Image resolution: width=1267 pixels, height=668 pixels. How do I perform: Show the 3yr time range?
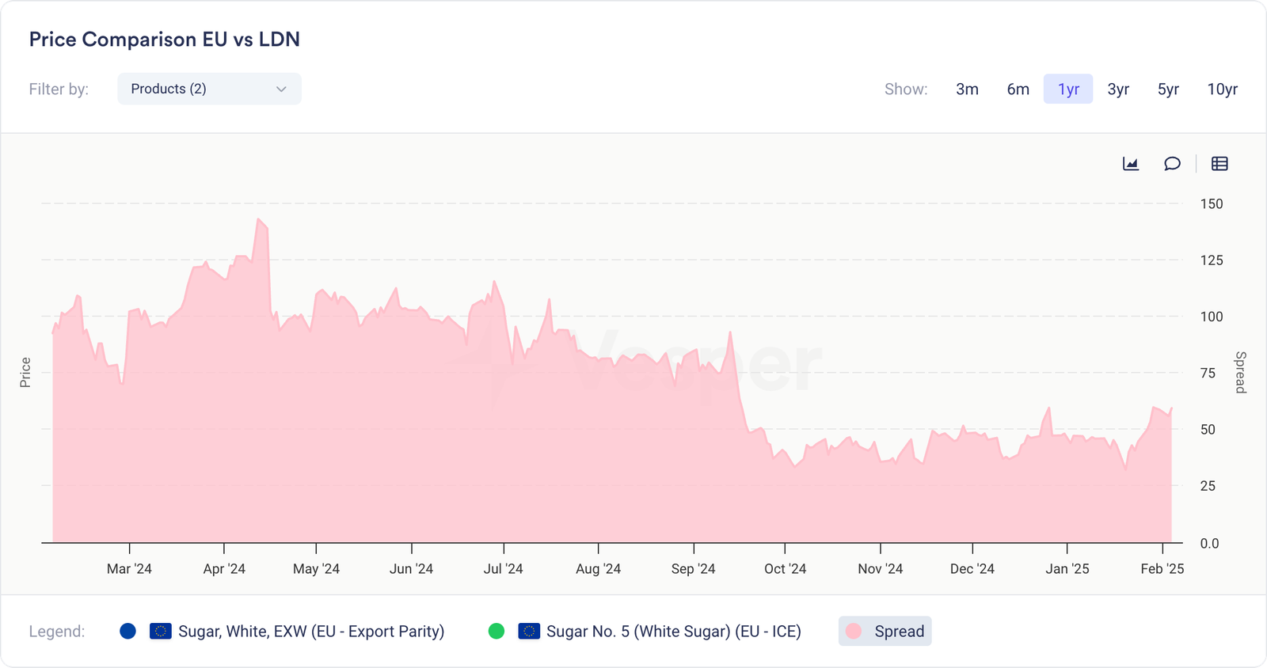pos(1118,89)
